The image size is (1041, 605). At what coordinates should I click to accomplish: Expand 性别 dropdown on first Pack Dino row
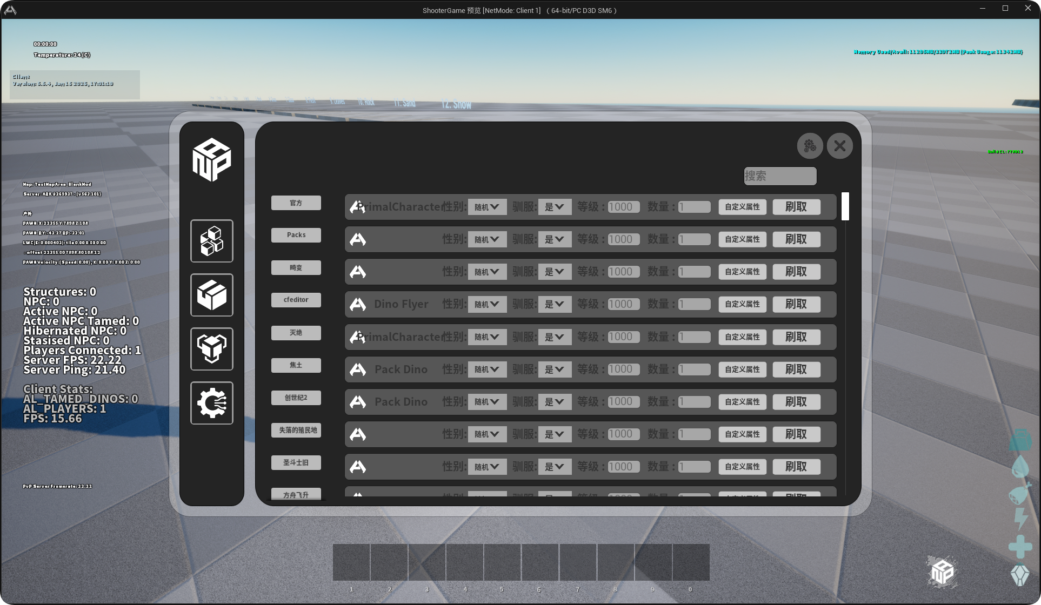[486, 369]
